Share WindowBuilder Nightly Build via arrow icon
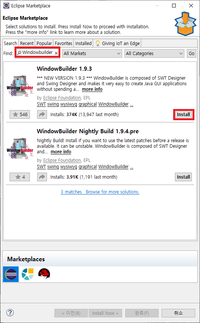Image resolution: width=200 pixels, height=323 pixels. point(42,177)
